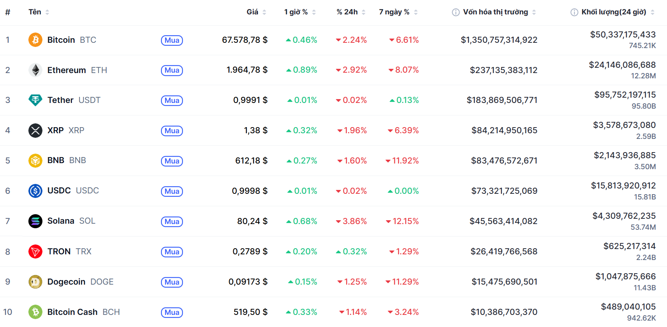This screenshot has height=327, width=667.
Task: Click Bitcoin Cash volume $489,040,105
Action: click(x=628, y=307)
